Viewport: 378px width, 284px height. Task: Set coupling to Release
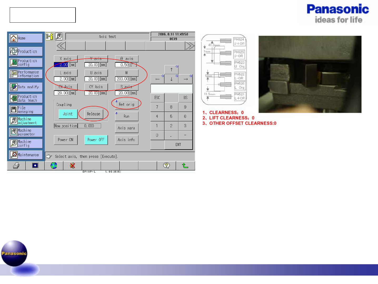pyautogui.click(x=94, y=114)
